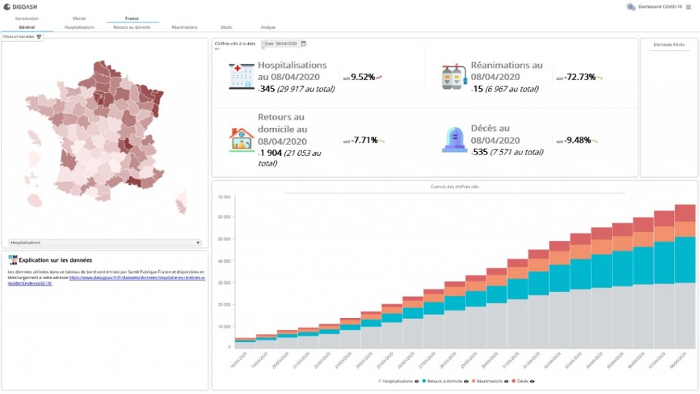Image resolution: width=700 pixels, height=394 pixels.
Task: Click the Réanimations legend label
Action: tap(489, 382)
